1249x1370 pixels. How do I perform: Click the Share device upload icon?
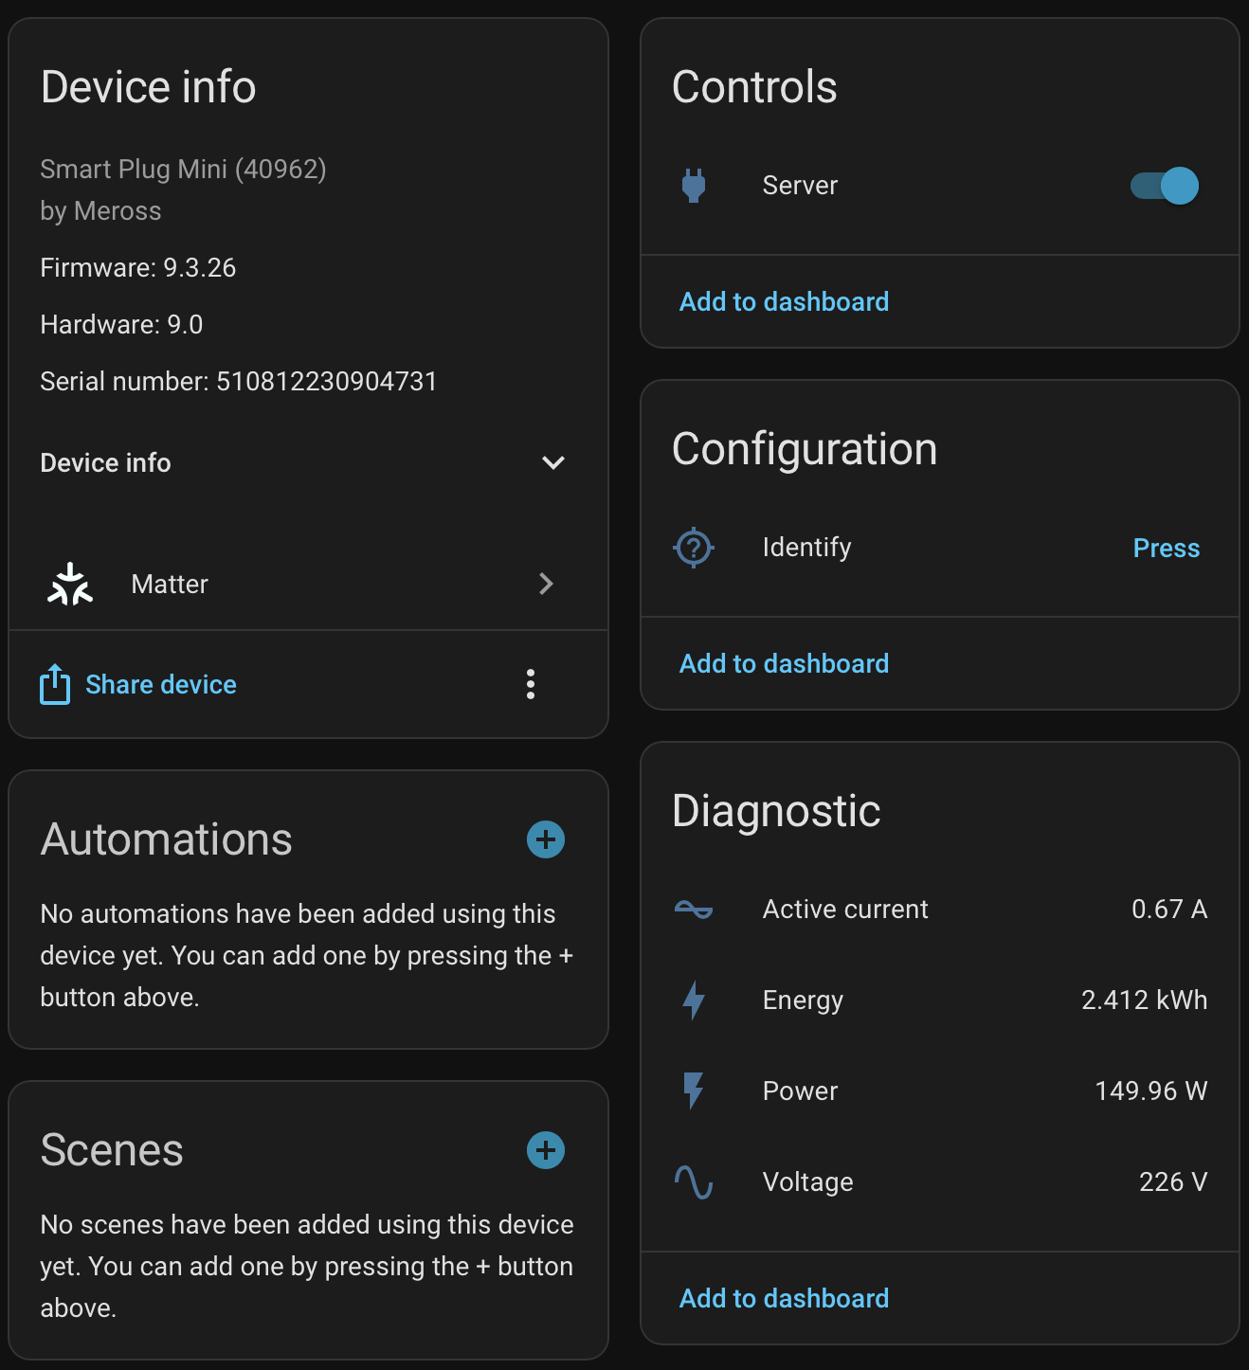(x=55, y=684)
